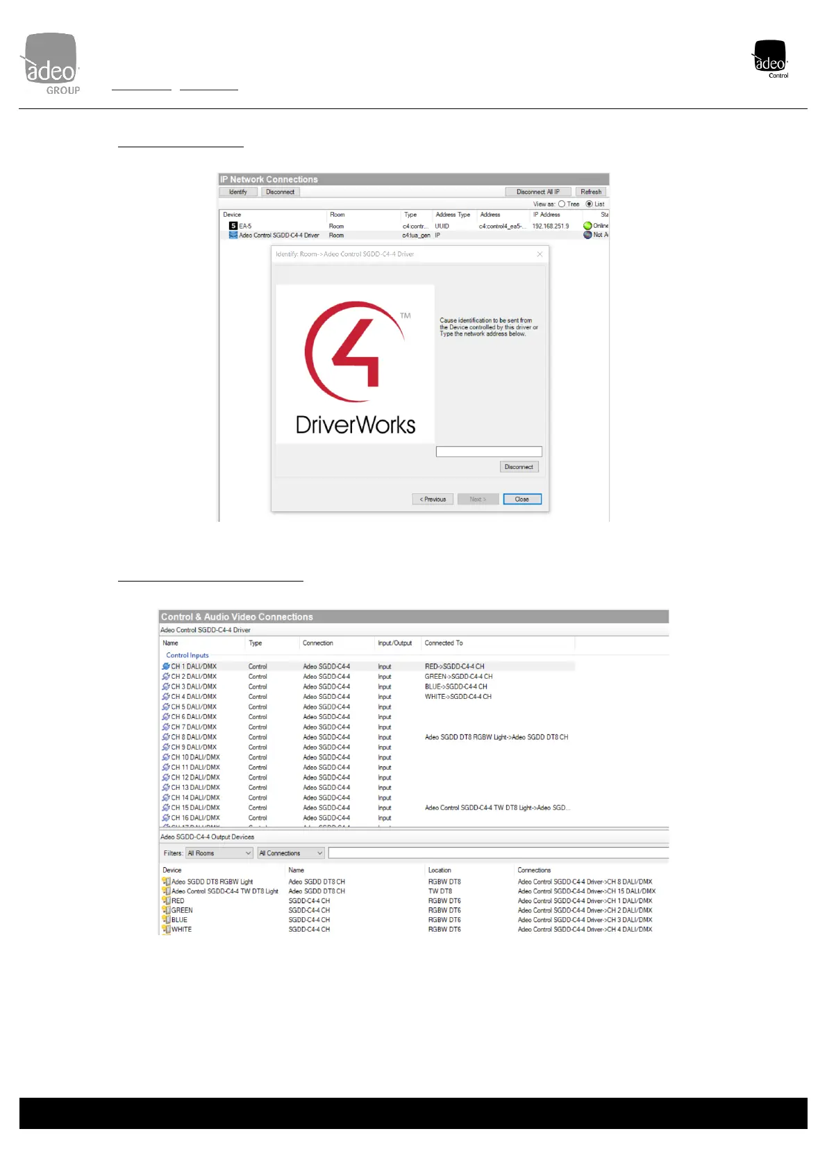Click the CH 14 DALI/DMX row name

pos(196,798)
